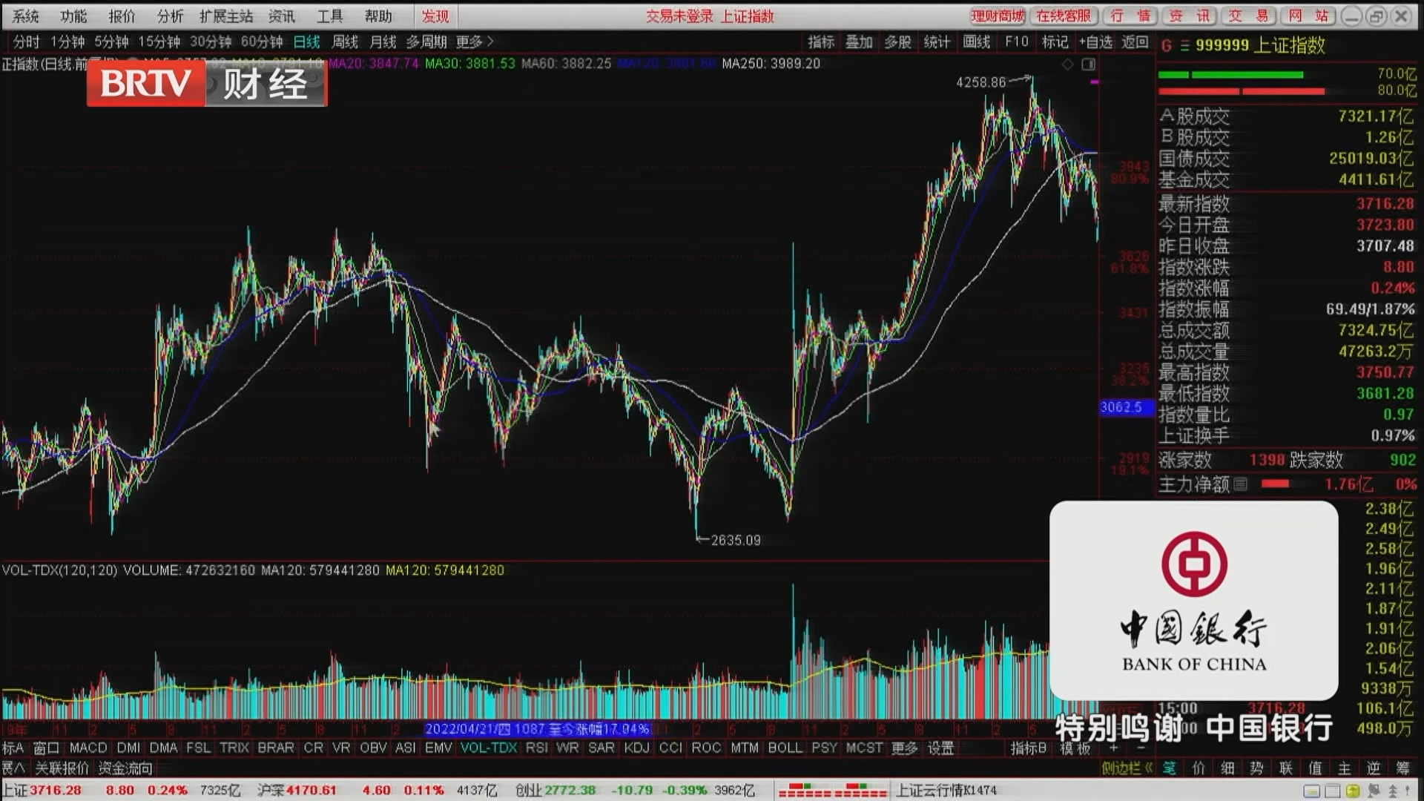
Task: Collapse the sidebar via 侧边栏《
Action: 1127,768
